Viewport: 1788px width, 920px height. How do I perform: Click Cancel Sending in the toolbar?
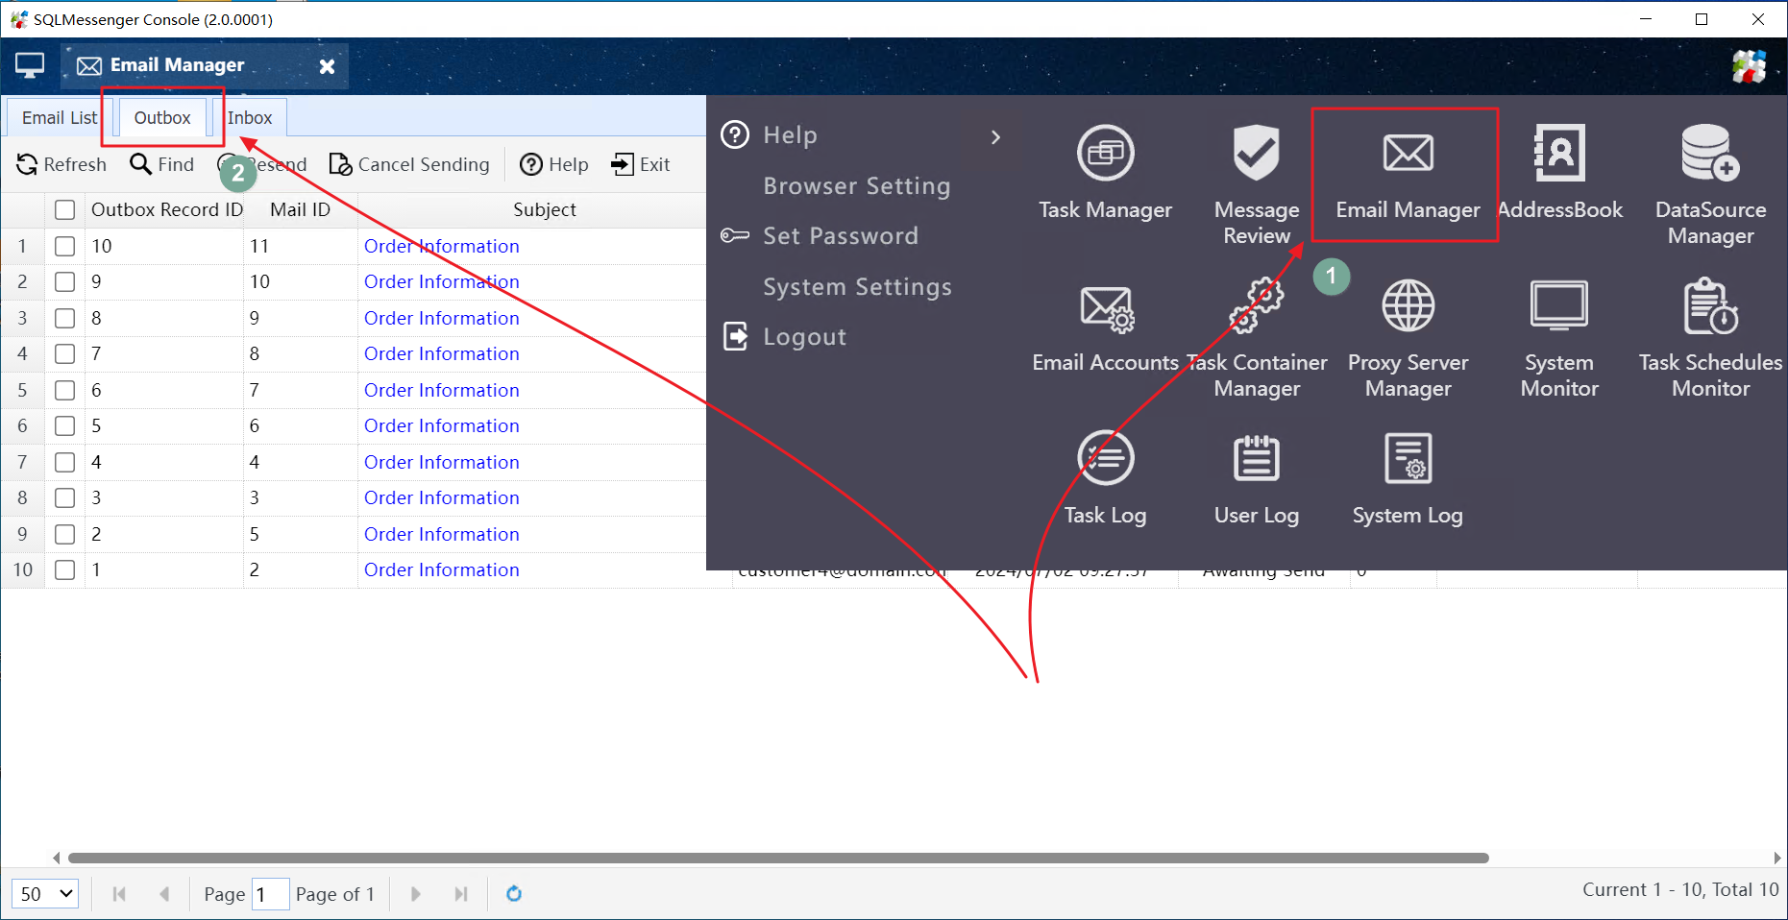pyautogui.click(x=409, y=164)
